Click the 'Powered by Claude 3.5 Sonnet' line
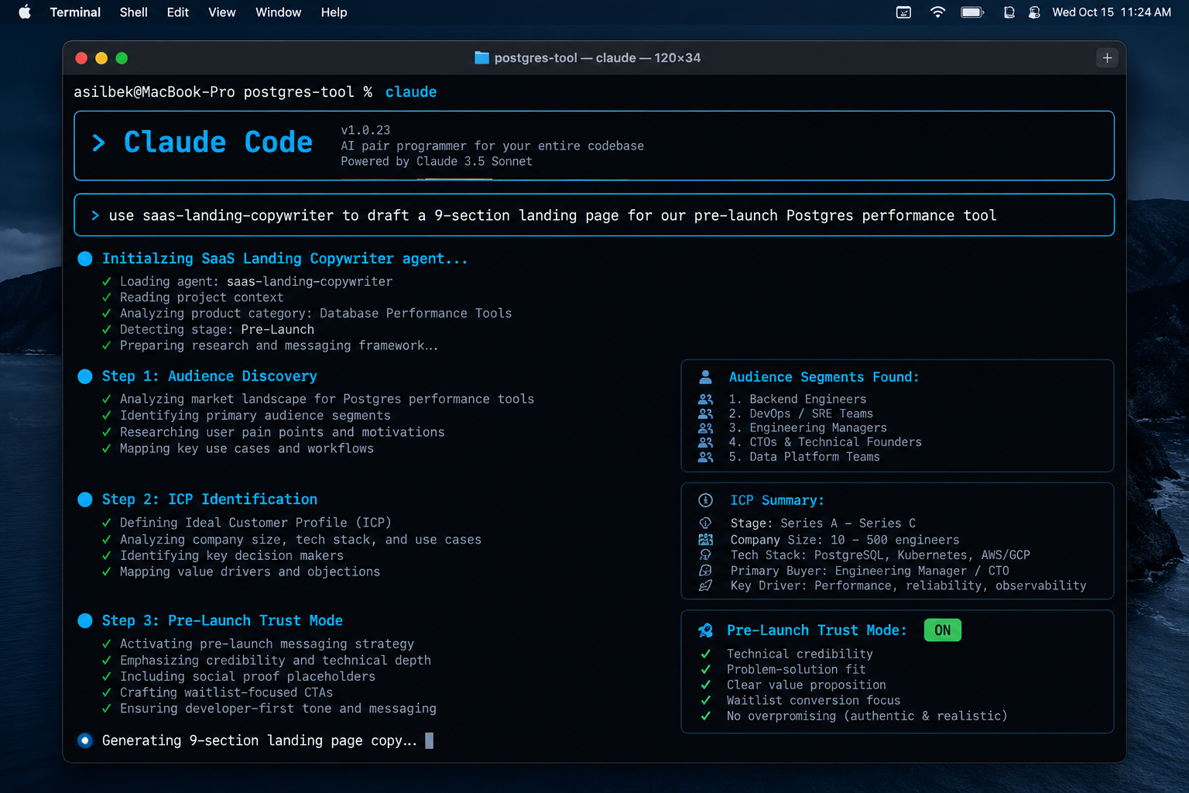This screenshot has height=793, width=1189. [x=437, y=161]
